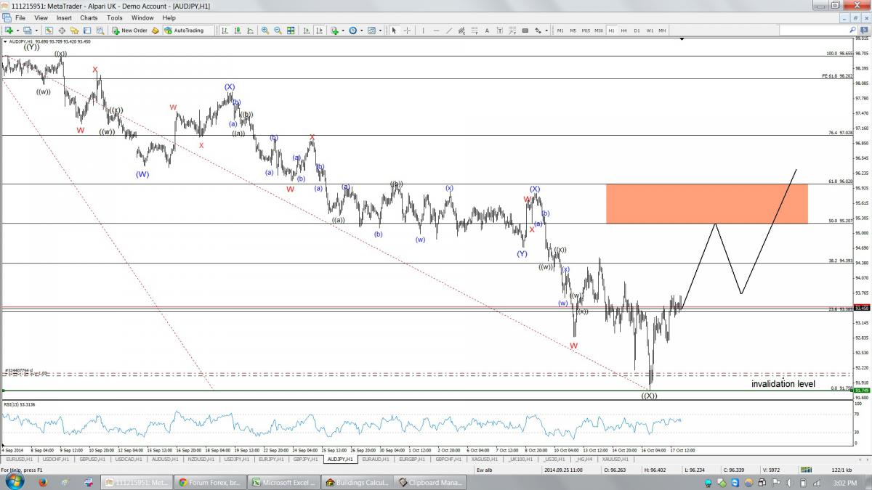The height and width of the screenshot is (490, 872).
Task: Open Microsoft Excel from the taskbar
Action: pyautogui.click(x=284, y=482)
